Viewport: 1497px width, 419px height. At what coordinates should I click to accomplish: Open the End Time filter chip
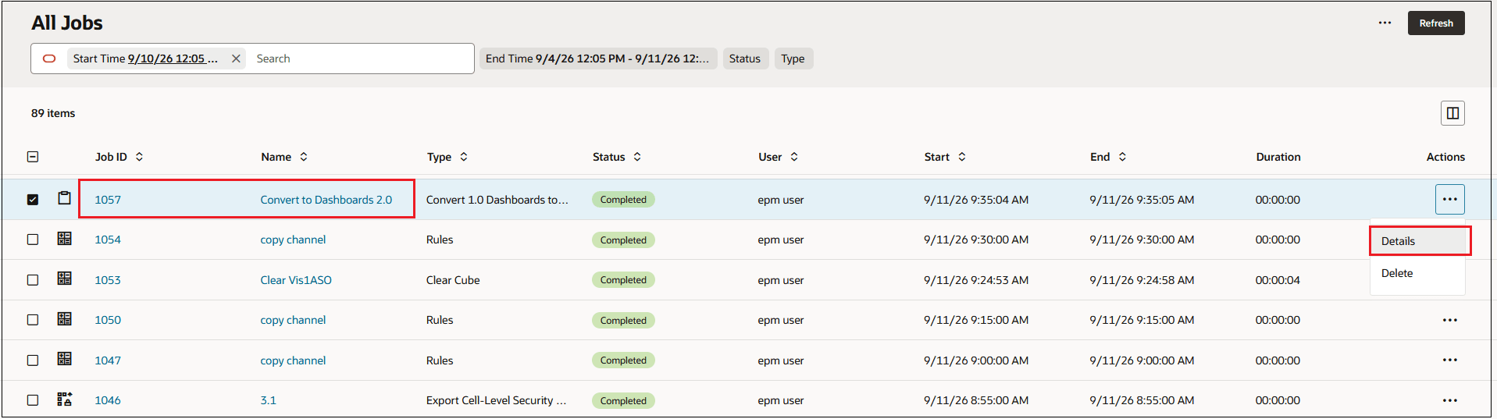click(597, 59)
